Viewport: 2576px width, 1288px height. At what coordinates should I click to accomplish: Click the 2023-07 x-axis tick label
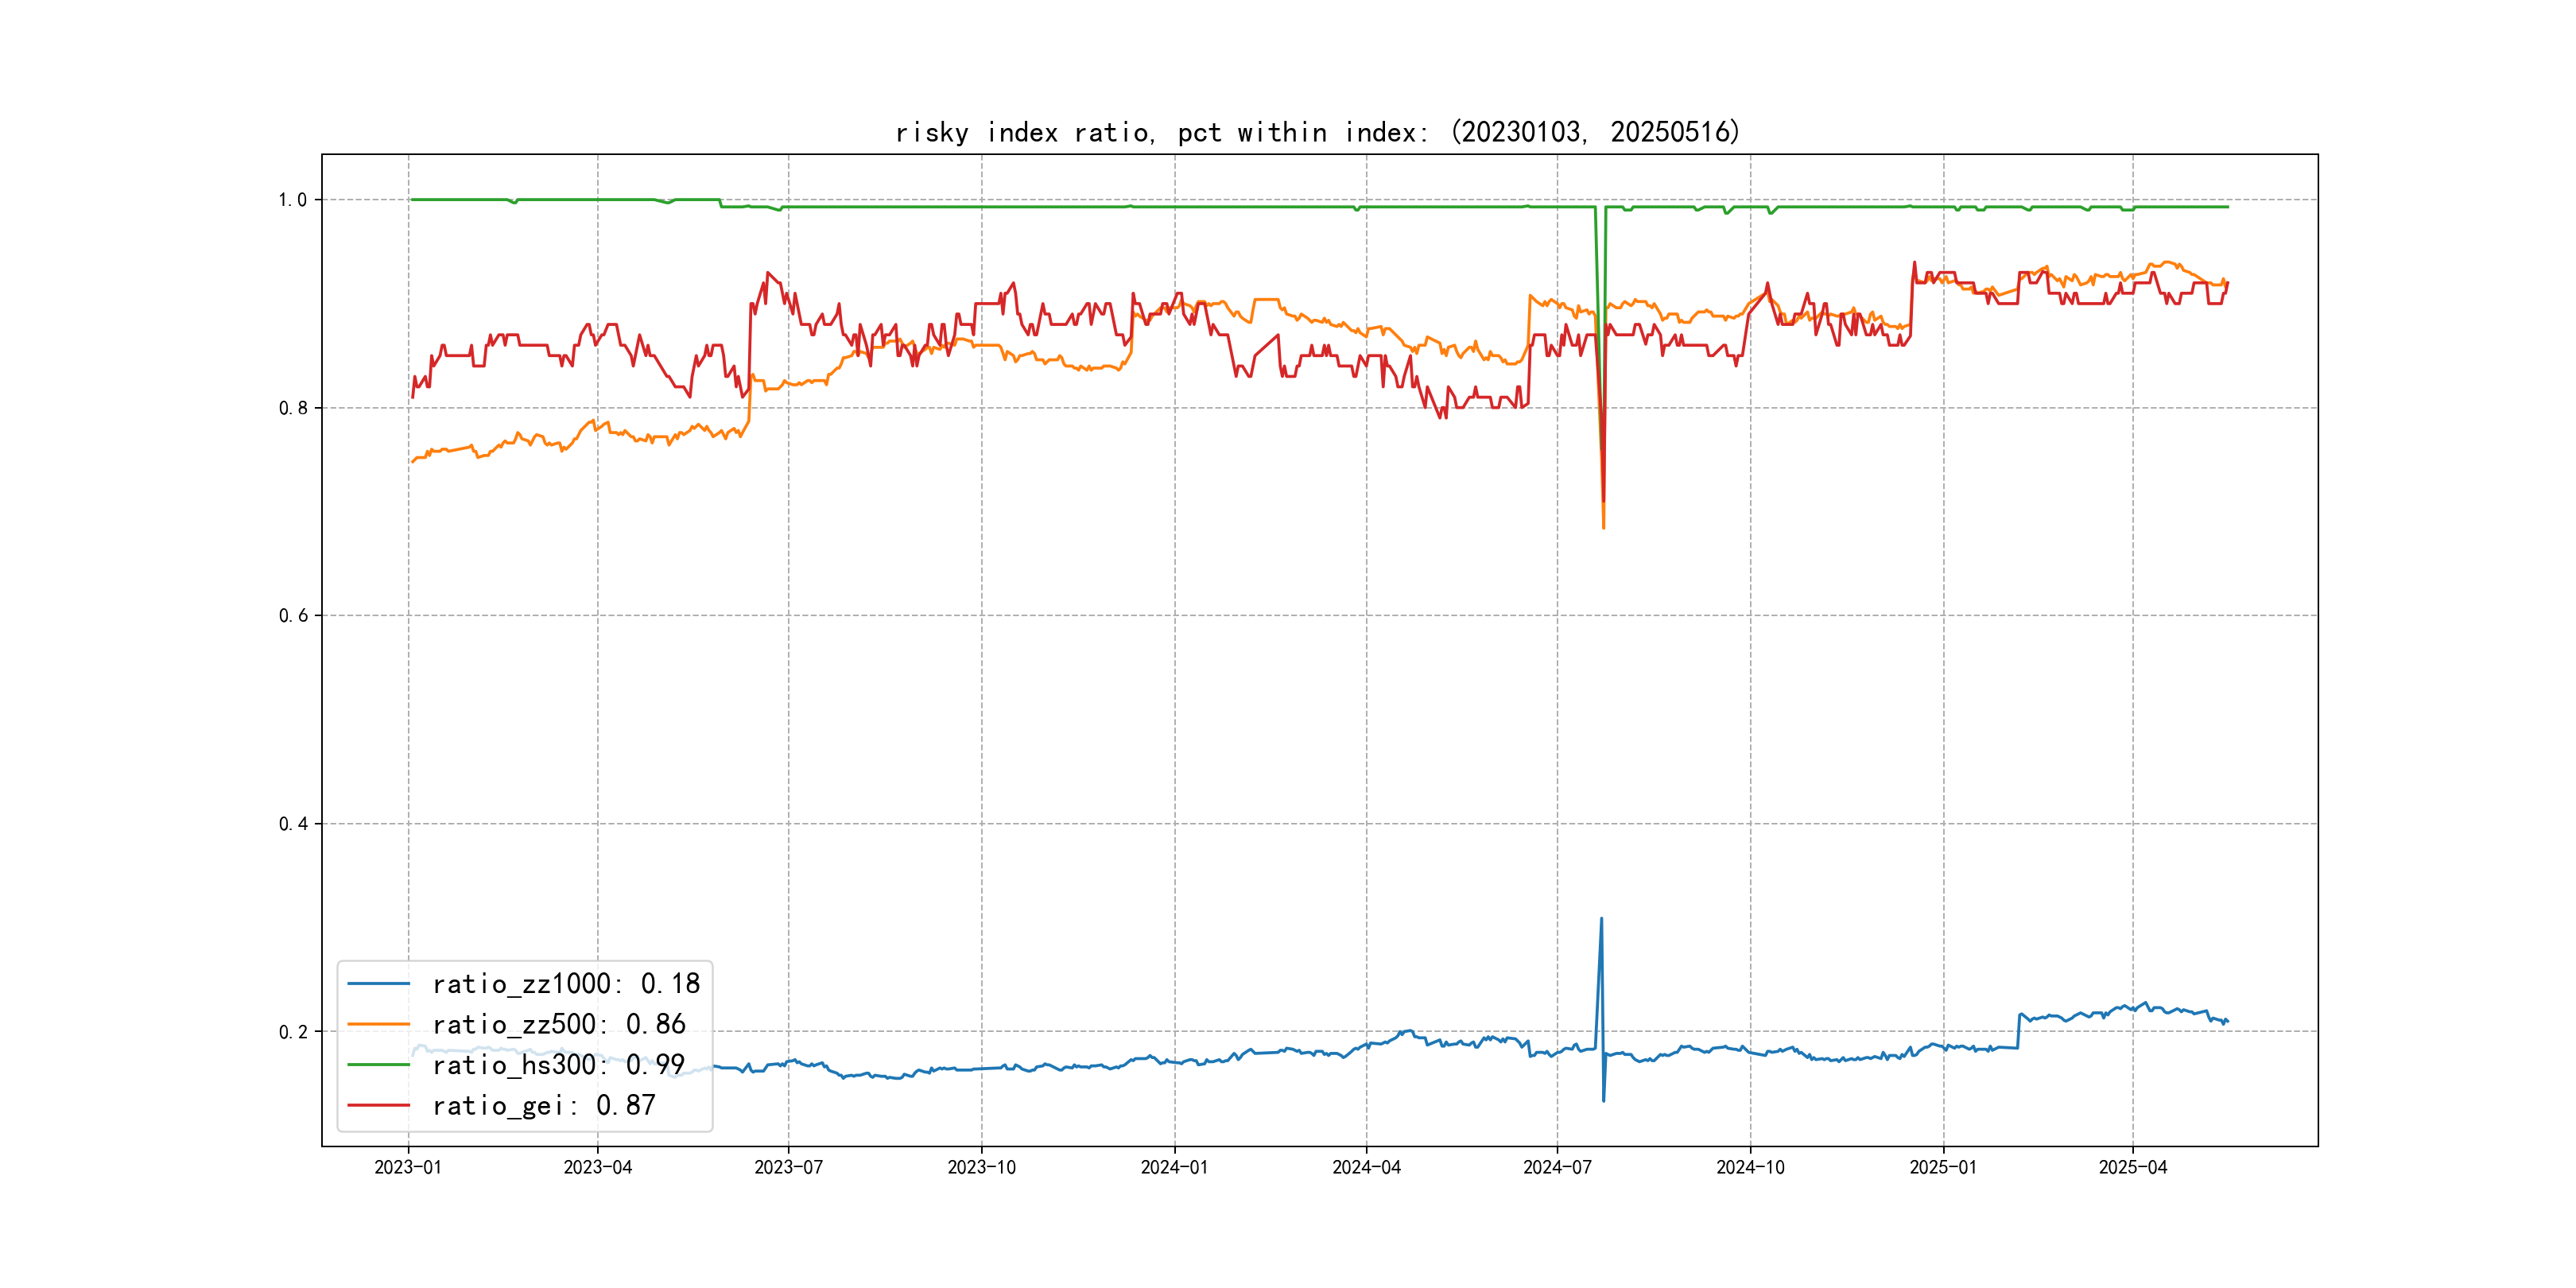788,1167
